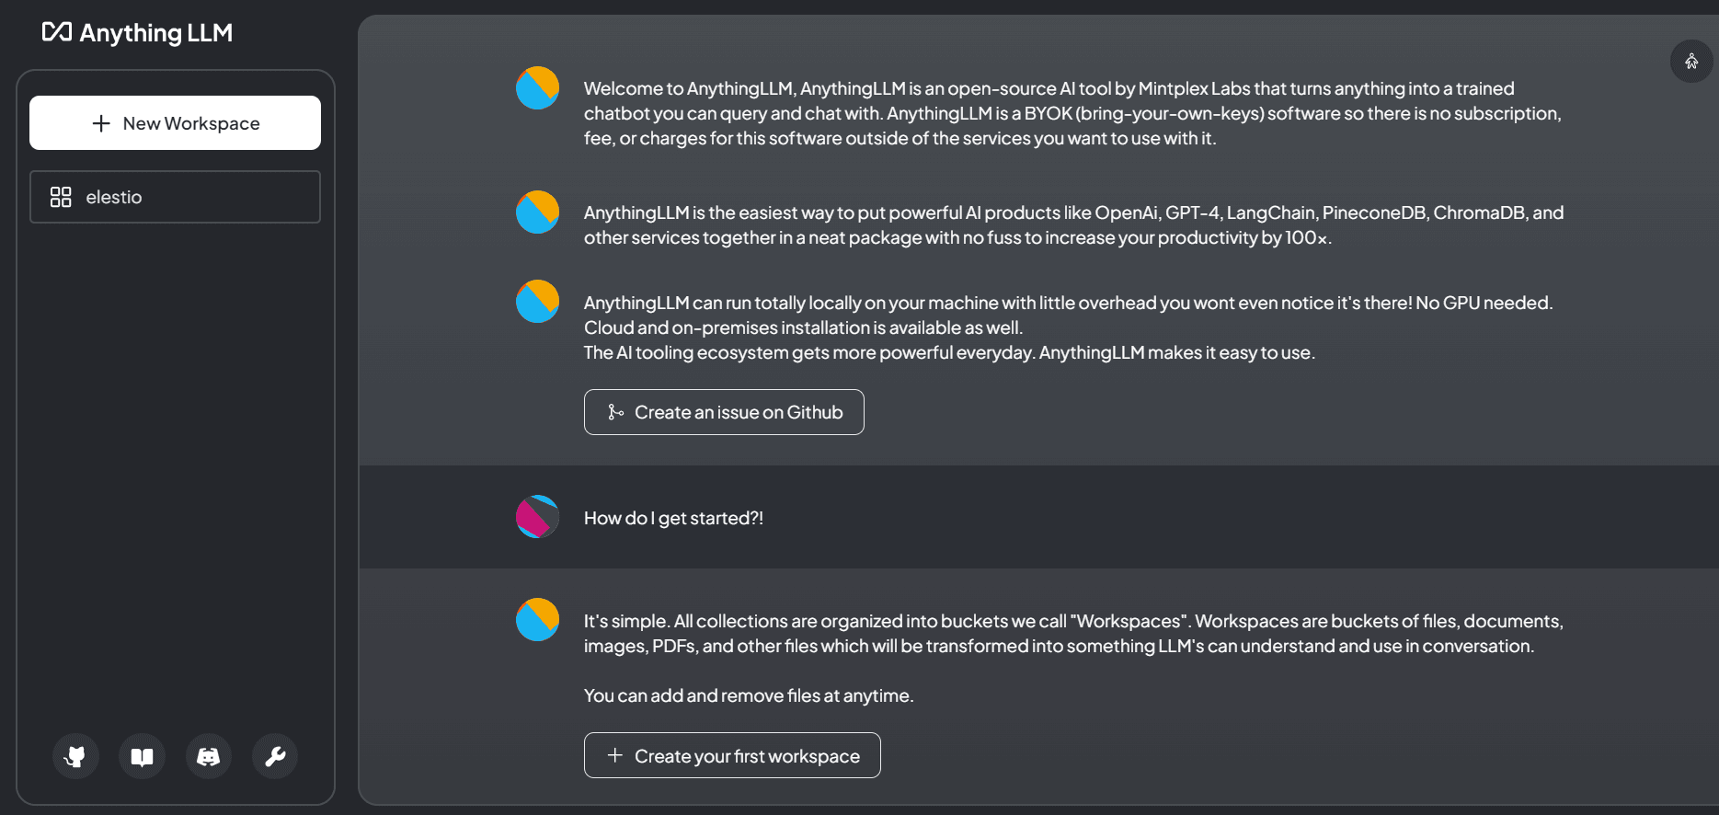Open the GitHub icon in sidebar footer
This screenshot has width=1719, height=815.
pos(75,756)
